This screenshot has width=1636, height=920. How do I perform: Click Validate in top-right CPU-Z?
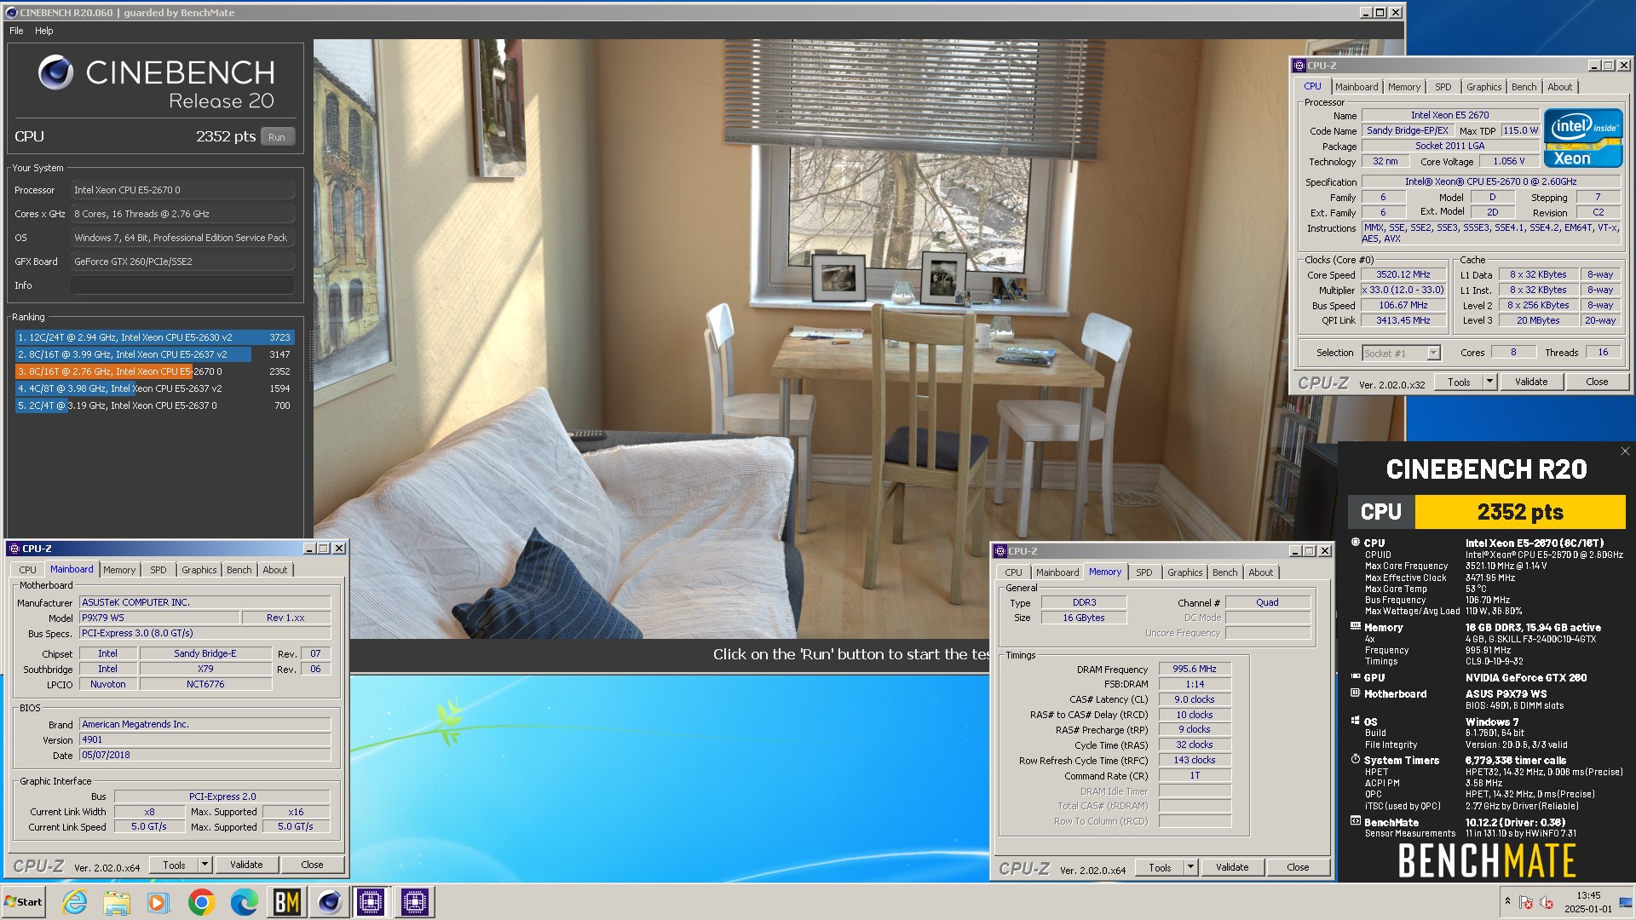tap(1531, 382)
